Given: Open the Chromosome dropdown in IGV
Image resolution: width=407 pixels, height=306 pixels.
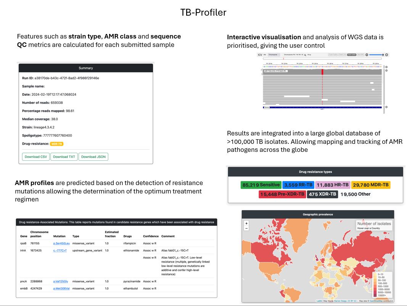Looking at the screenshot, I should click(x=274, y=55).
